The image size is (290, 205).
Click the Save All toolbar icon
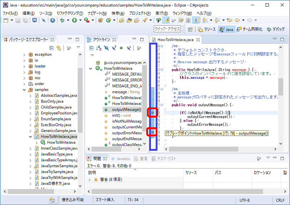click(x=26, y=20)
